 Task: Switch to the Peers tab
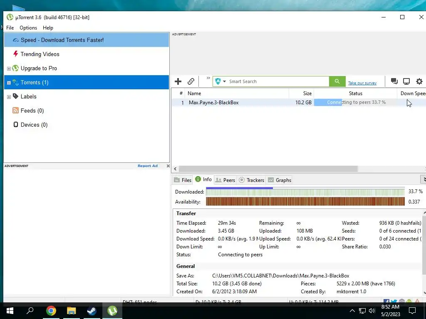coord(225,180)
